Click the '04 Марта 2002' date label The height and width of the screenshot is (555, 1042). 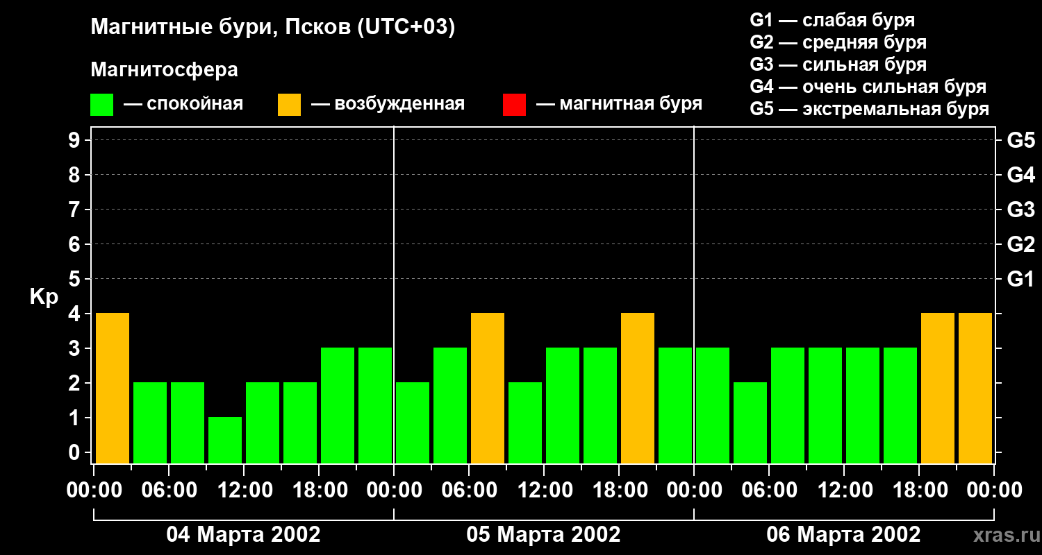click(244, 534)
